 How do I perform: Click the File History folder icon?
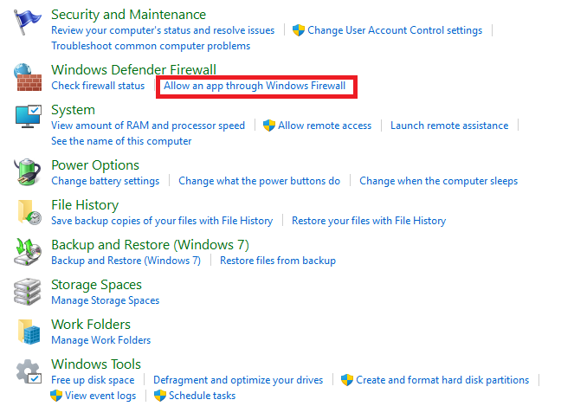click(28, 213)
